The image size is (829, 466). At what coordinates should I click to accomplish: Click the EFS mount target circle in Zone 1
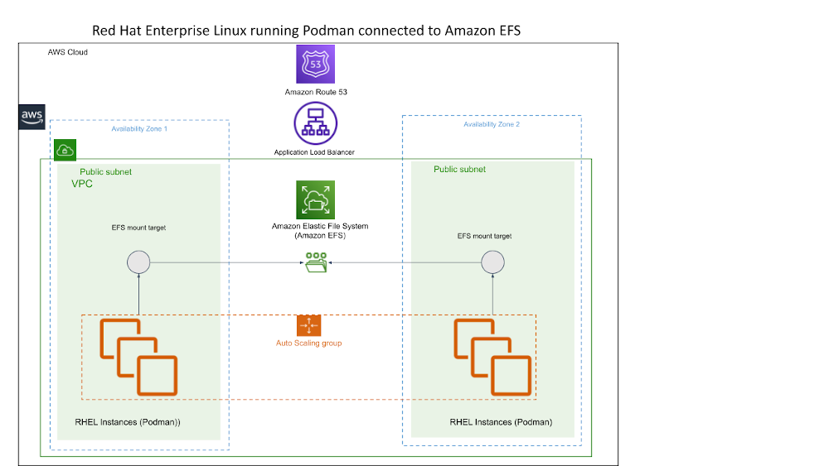tap(138, 262)
